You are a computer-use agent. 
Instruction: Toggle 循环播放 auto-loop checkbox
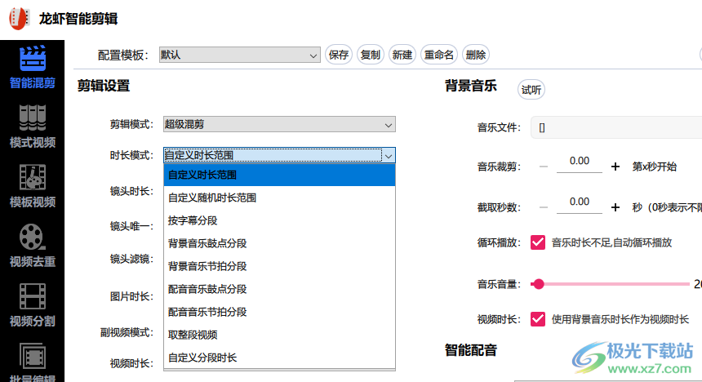tap(538, 242)
